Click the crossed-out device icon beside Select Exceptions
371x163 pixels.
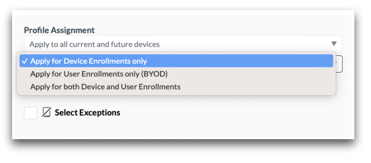click(x=46, y=112)
